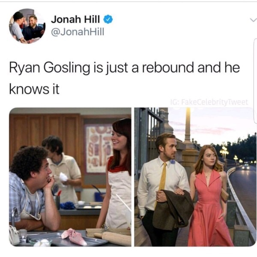257x257 pixels.
Task: Click the brown jacket the man carries
Action: (173, 209)
